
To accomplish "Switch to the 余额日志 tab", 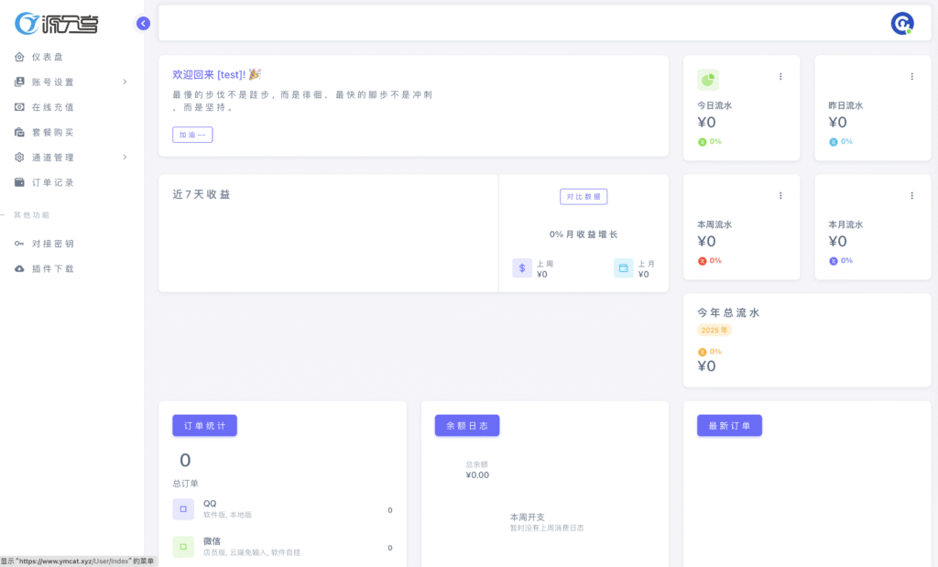I will point(467,426).
